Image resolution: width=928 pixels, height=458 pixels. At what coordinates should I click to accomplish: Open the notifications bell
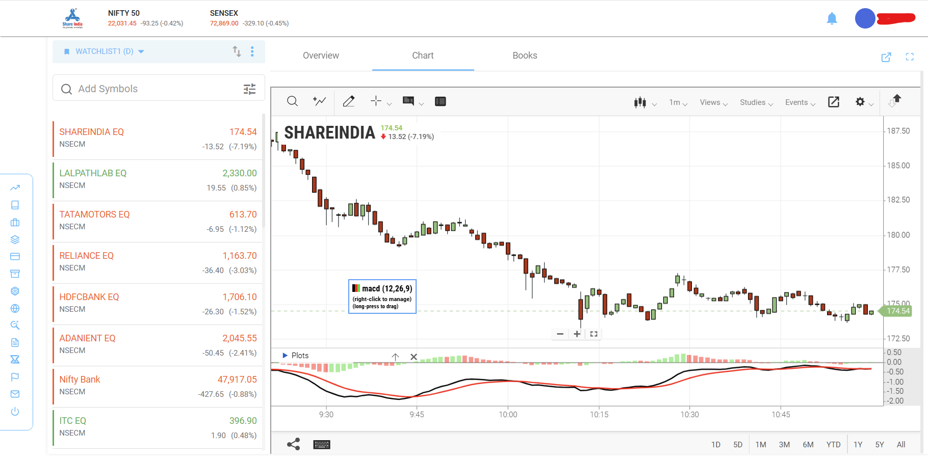832,19
